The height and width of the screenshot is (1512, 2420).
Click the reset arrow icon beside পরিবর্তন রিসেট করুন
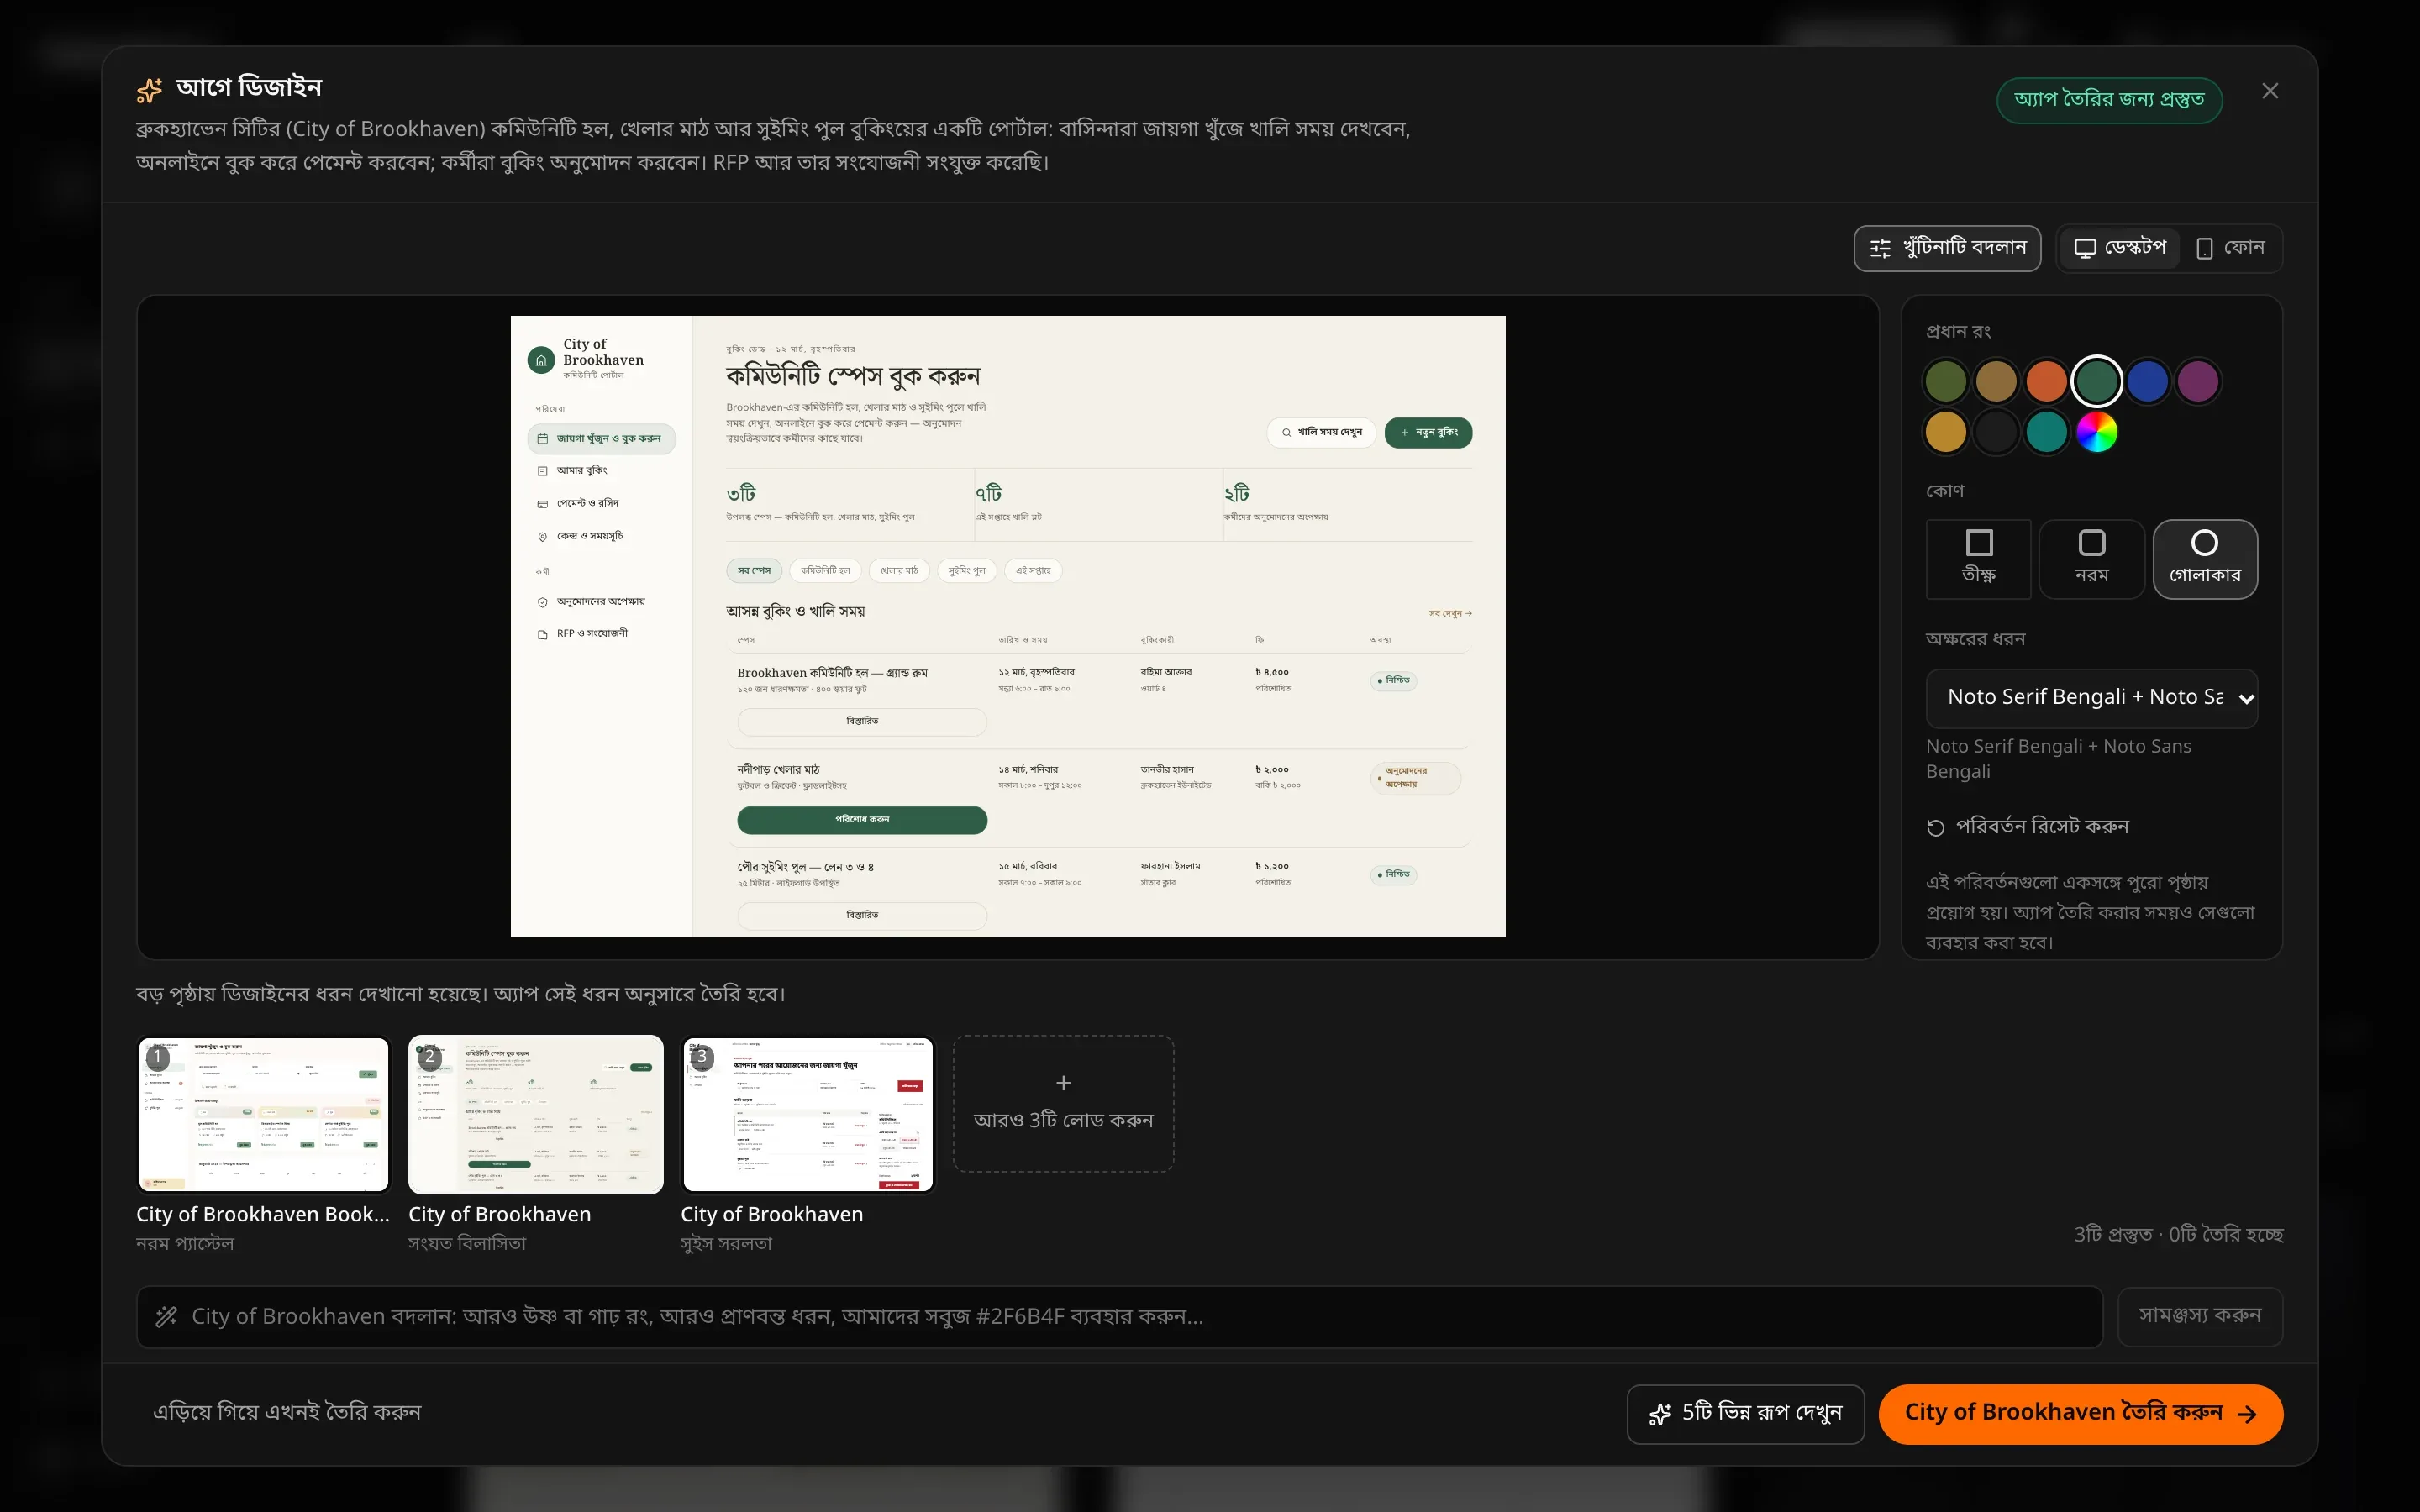pos(1935,827)
